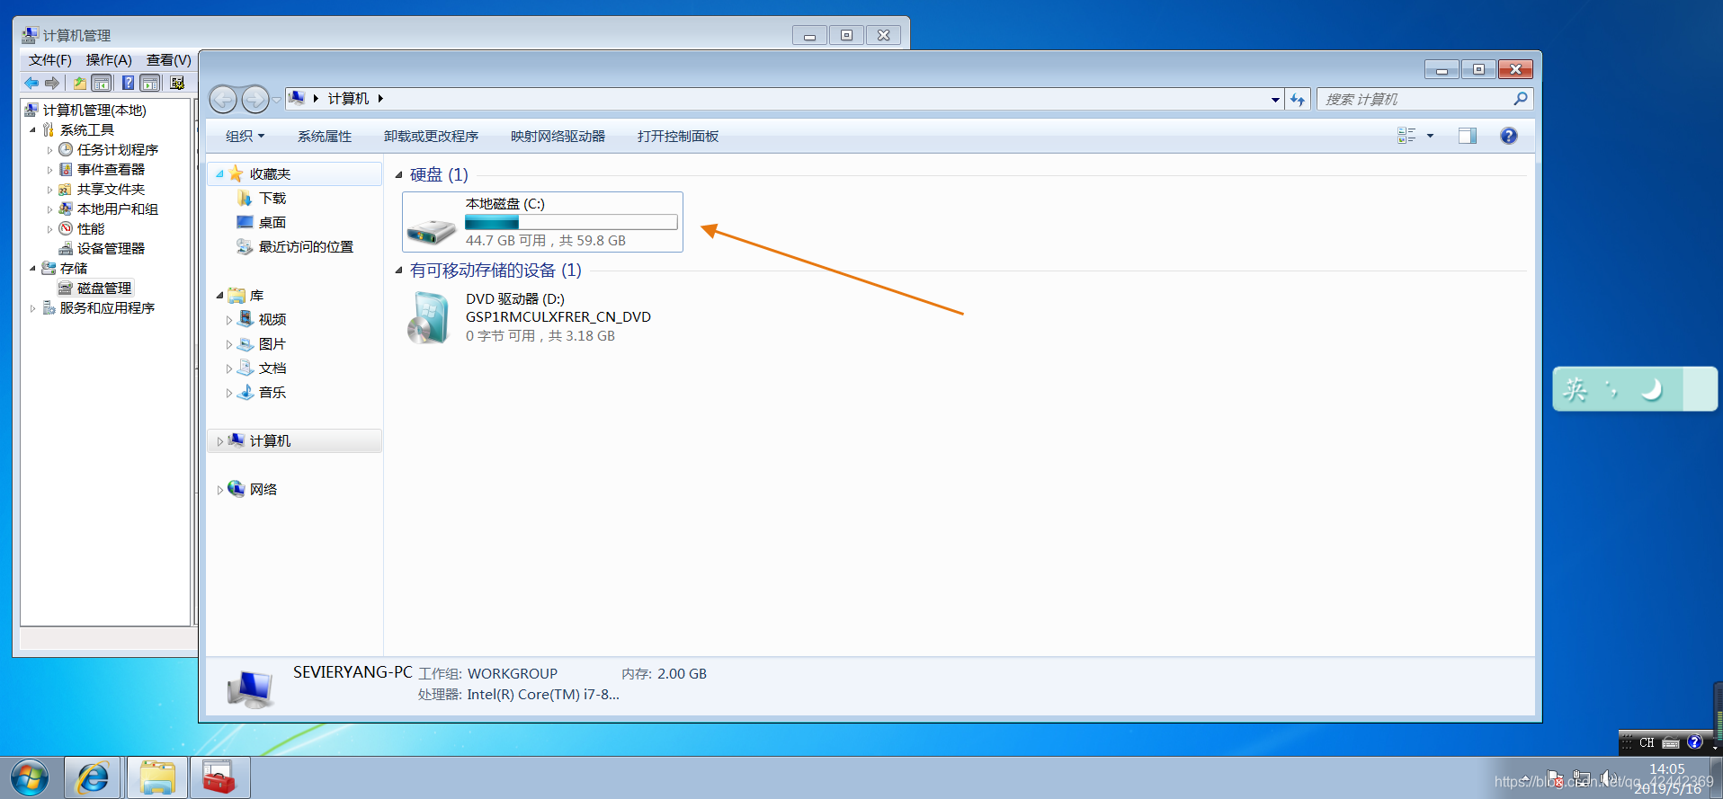Select 网络 in the navigation pane
This screenshot has height=799, width=1723.
click(263, 490)
